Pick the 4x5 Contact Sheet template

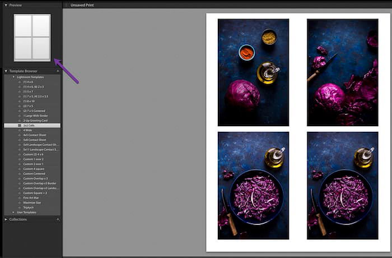[x=34, y=135]
